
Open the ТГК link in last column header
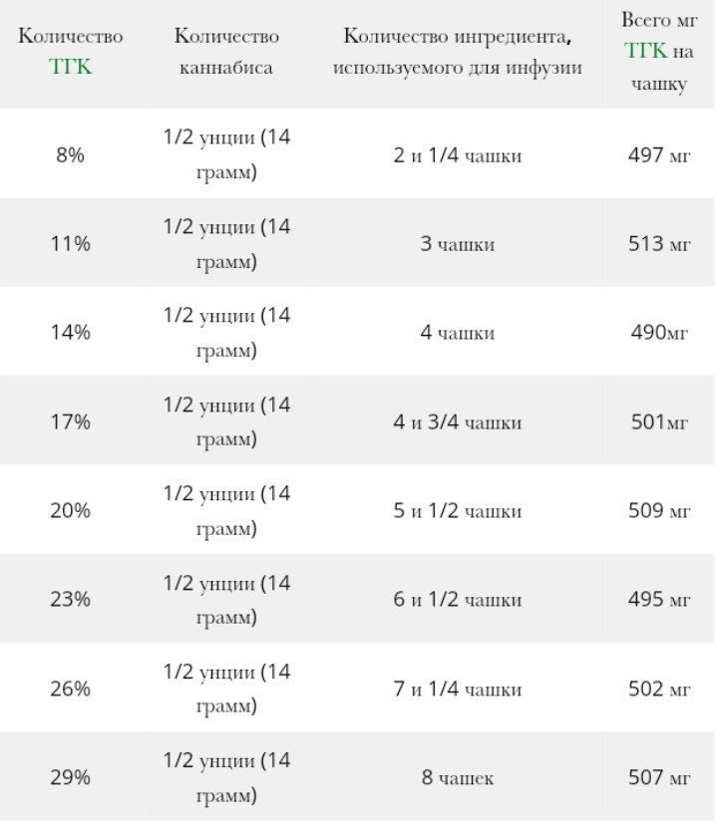645,52
